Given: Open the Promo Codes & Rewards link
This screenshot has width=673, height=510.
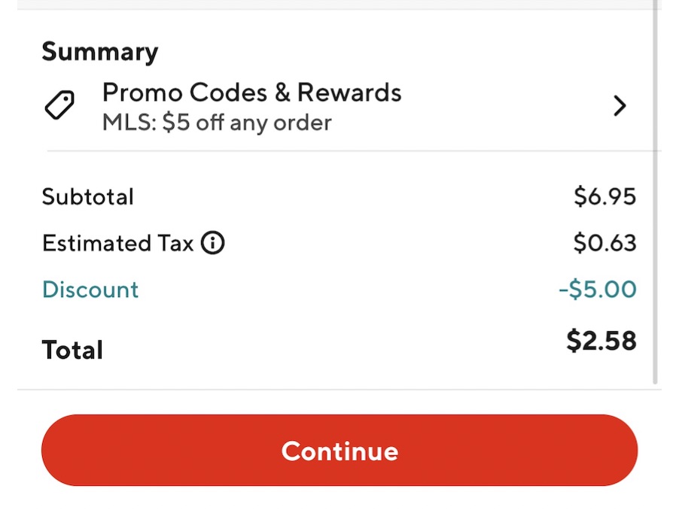Looking at the screenshot, I should [251, 93].
